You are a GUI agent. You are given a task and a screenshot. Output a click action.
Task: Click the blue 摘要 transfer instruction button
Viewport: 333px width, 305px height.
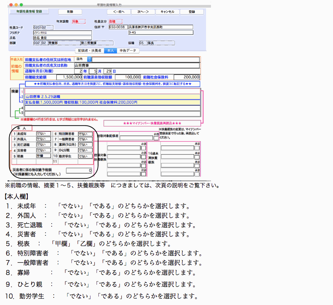coord(112,83)
